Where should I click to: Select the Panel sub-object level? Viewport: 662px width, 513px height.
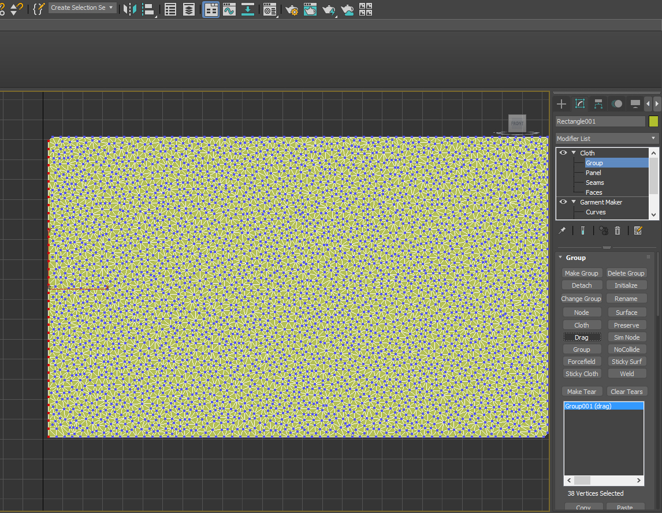[593, 173]
